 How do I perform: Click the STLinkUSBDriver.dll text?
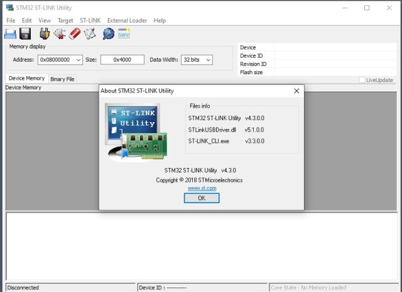[212, 130]
